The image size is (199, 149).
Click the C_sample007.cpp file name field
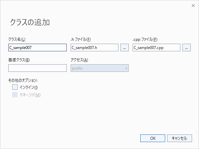click(x=157, y=48)
